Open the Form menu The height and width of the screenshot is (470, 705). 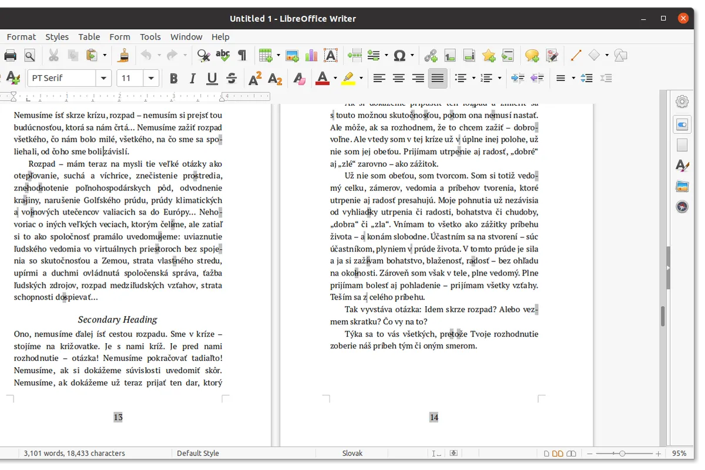click(x=120, y=36)
